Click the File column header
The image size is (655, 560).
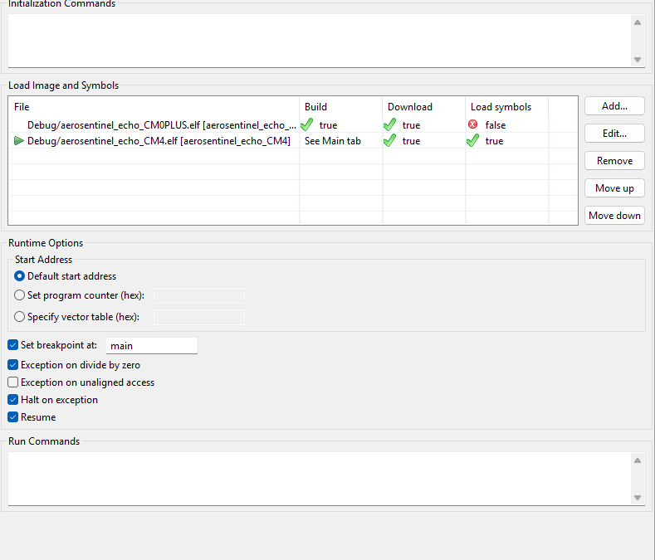(x=154, y=107)
